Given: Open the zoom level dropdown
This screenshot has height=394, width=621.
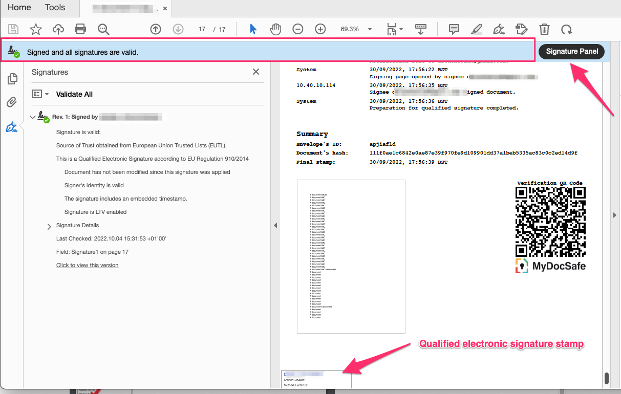Looking at the screenshot, I should 370,29.
